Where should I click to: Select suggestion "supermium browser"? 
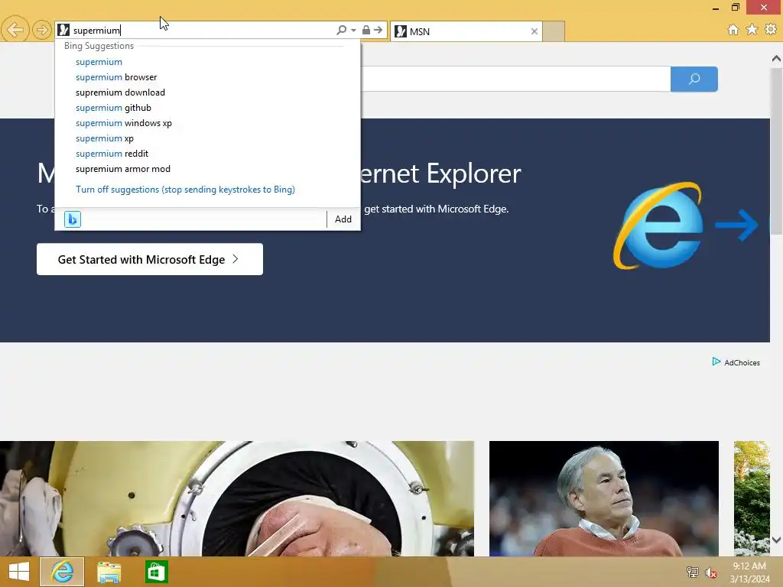pos(116,77)
